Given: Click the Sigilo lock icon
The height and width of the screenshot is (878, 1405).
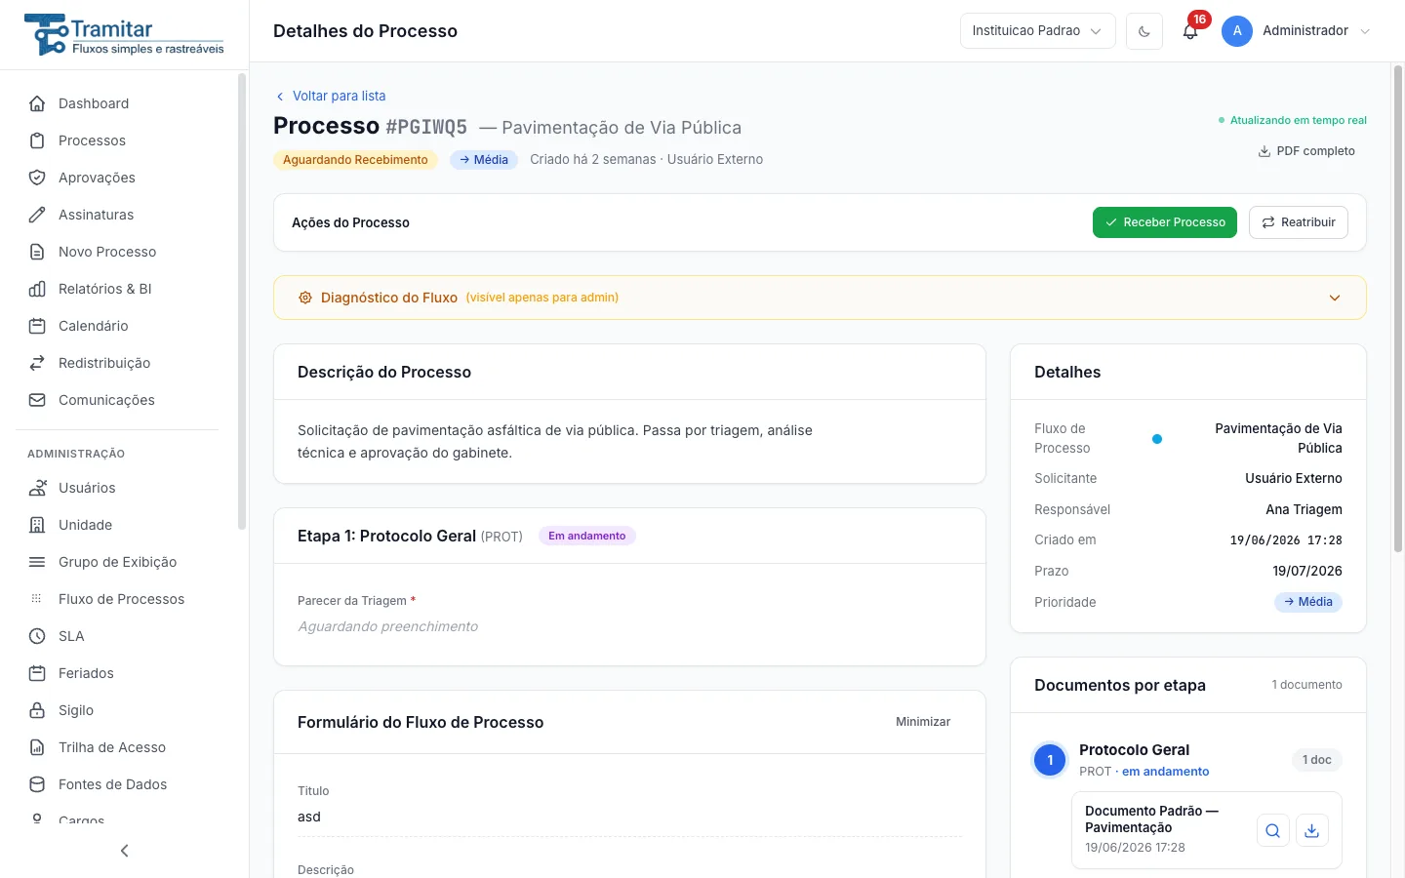Looking at the screenshot, I should (37, 710).
